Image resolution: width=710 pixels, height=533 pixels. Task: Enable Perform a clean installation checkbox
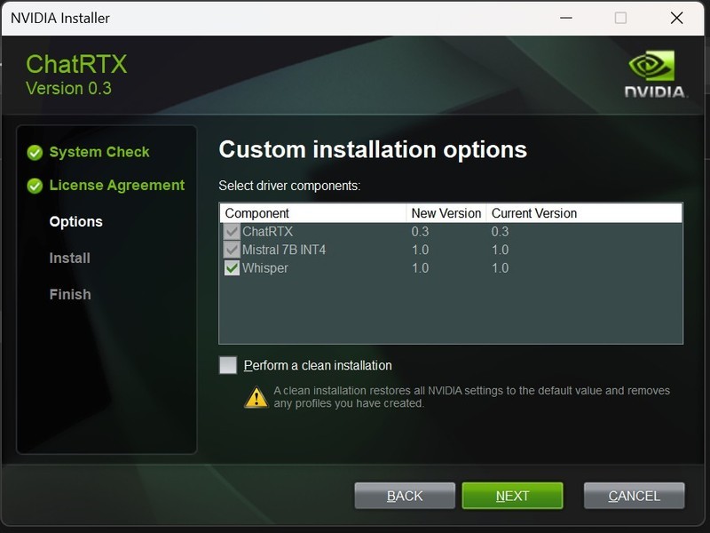[x=228, y=365]
